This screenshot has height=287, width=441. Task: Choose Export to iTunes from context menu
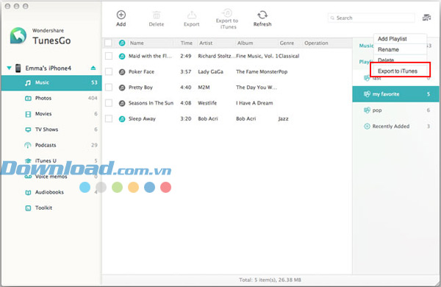click(401, 71)
